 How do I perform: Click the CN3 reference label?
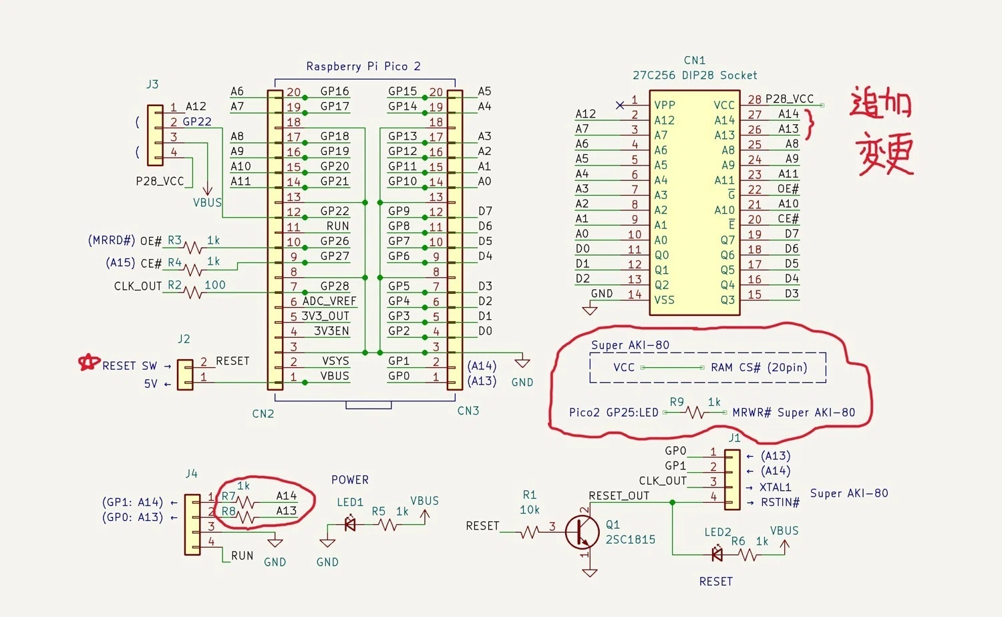tap(468, 411)
